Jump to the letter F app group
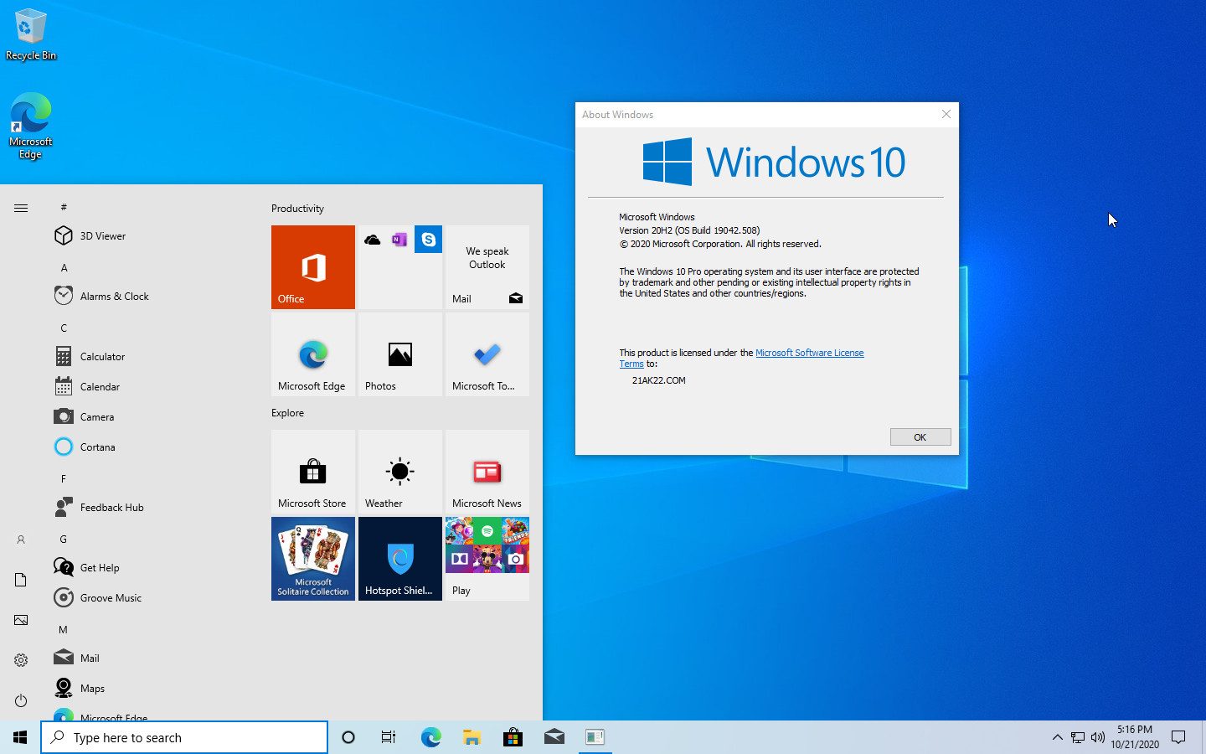The image size is (1206, 754). [64, 479]
